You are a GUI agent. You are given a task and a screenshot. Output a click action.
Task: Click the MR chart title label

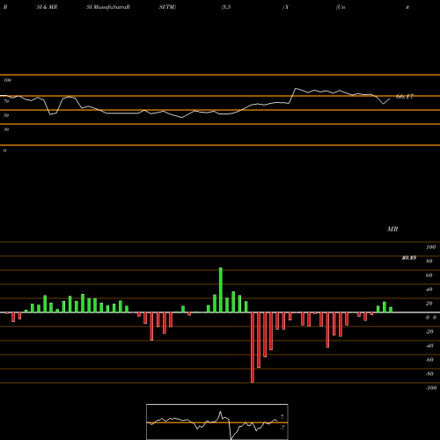[x=392, y=229]
